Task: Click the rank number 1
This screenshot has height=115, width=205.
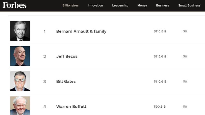Action: [45, 31]
